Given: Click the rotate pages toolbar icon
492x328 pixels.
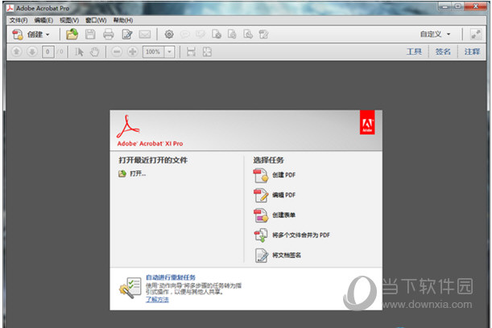Looking at the screenshot, I should tap(232, 34).
